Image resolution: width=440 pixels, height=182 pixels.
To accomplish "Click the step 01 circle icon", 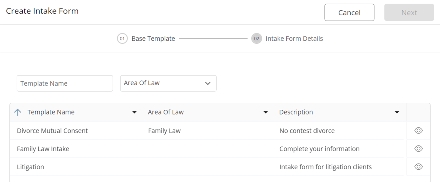I will pos(122,39).
